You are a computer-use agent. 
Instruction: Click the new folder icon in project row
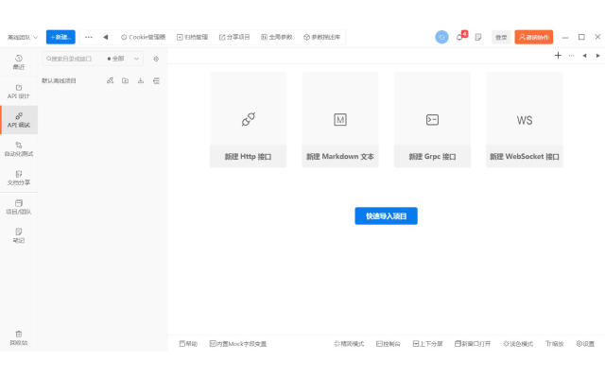pyautogui.click(x=125, y=80)
